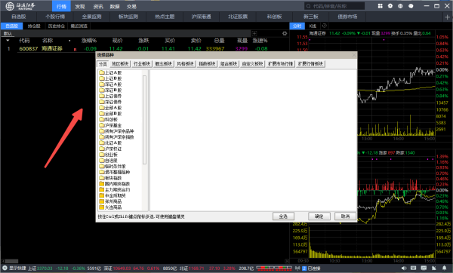Click the 确定 button to confirm
453x273 pixels.
coord(319,216)
